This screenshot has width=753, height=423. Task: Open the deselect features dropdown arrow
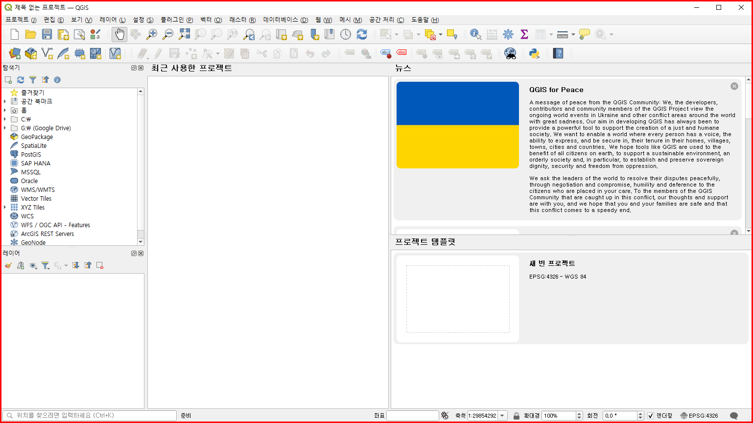point(441,34)
